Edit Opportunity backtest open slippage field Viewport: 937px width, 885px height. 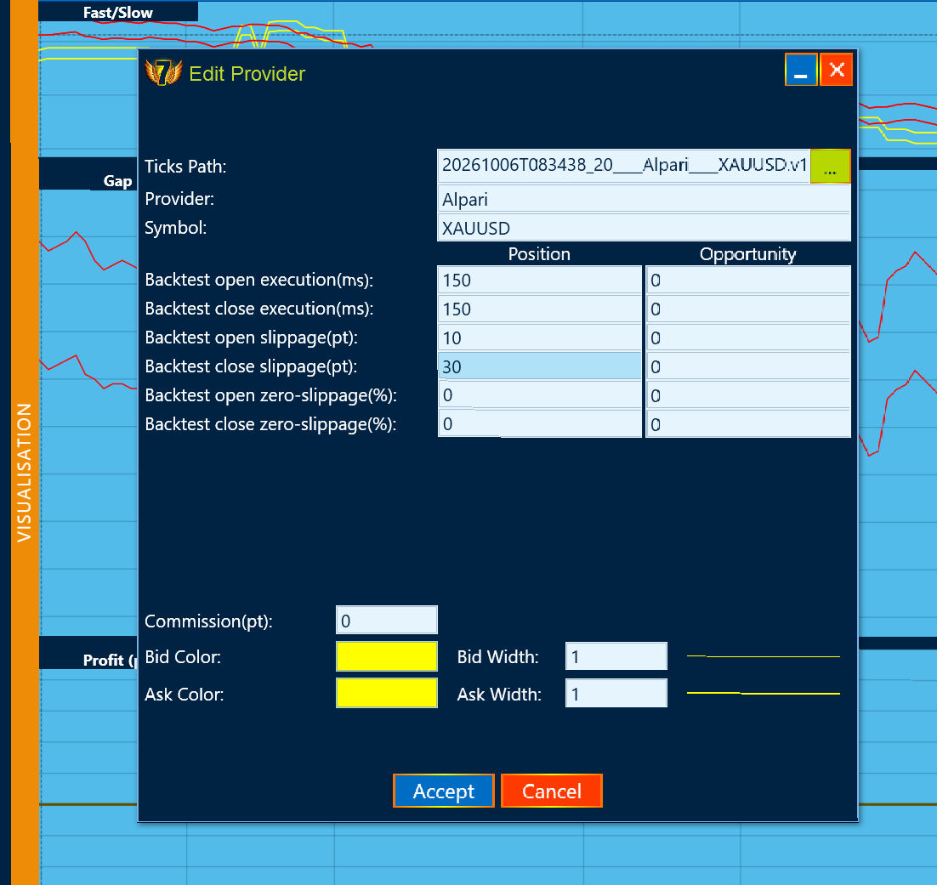pyautogui.click(x=747, y=338)
